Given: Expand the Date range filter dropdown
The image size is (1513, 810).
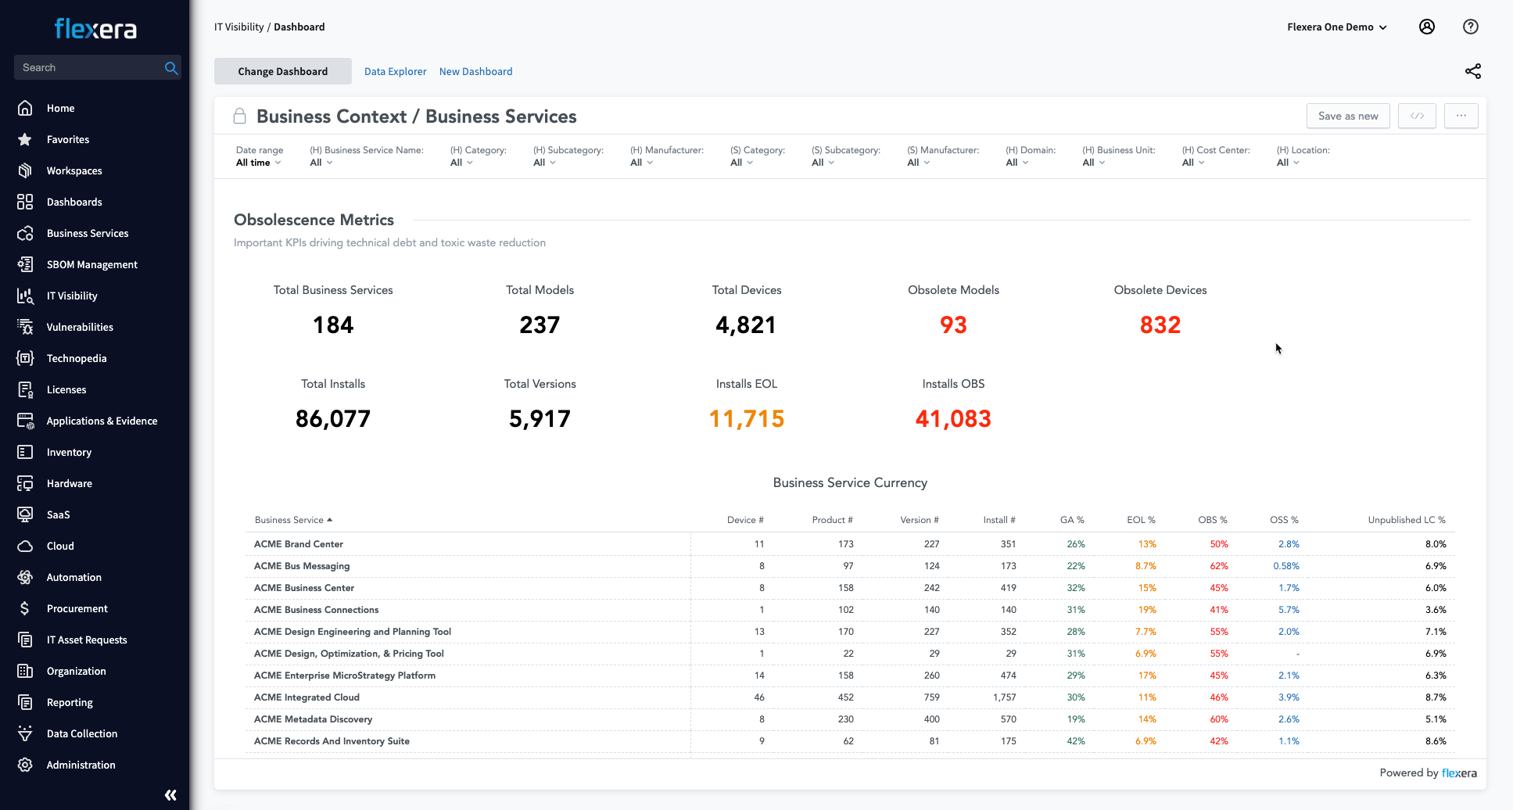Looking at the screenshot, I should tap(258, 163).
